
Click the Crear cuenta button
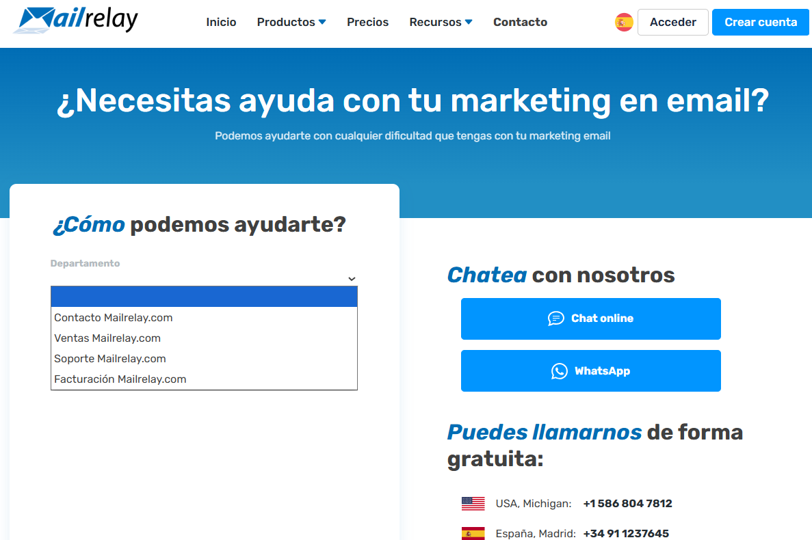coord(760,23)
